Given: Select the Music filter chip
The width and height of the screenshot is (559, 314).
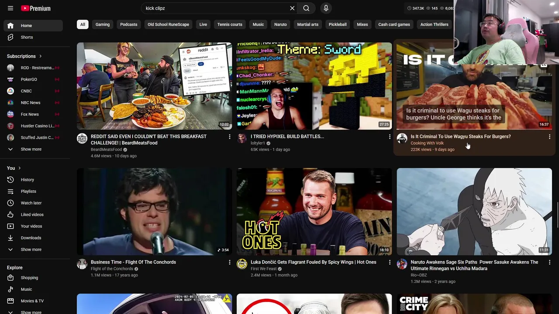Looking at the screenshot, I should pos(258,24).
